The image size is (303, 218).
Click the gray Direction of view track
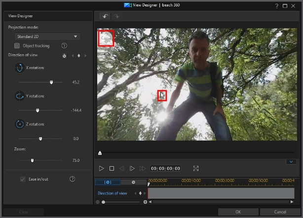point(221,193)
